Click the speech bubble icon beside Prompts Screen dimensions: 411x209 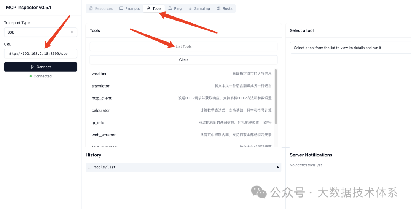[121, 8]
